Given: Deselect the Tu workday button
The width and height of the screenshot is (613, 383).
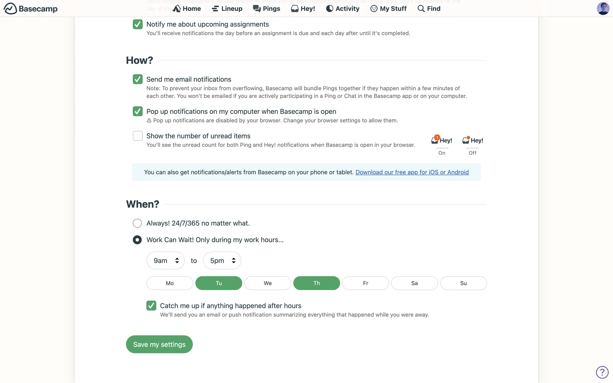Looking at the screenshot, I should coord(219,283).
